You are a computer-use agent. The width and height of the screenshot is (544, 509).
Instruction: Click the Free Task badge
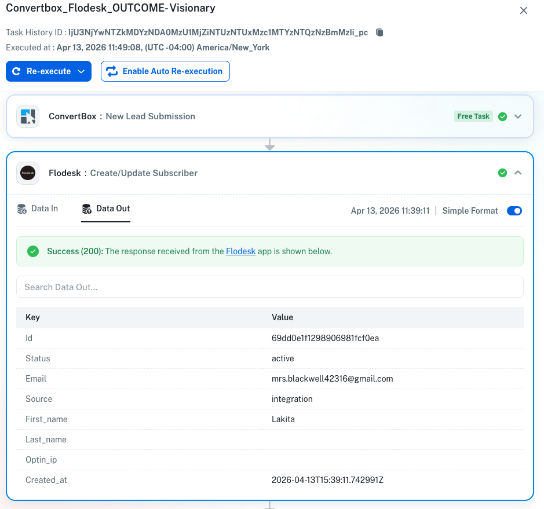(x=473, y=116)
